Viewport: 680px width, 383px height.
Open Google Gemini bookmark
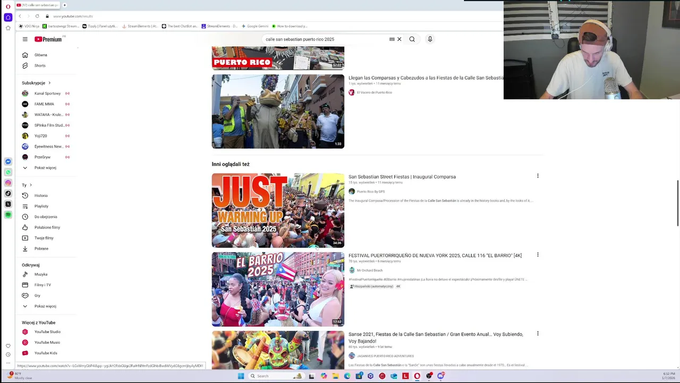[x=255, y=26]
